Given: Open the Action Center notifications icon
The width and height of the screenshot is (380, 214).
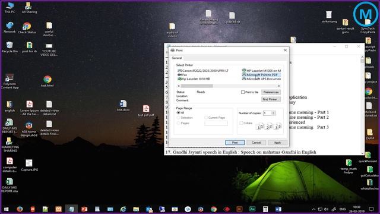Looking at the screenshot, I should (x=371, y=209).
